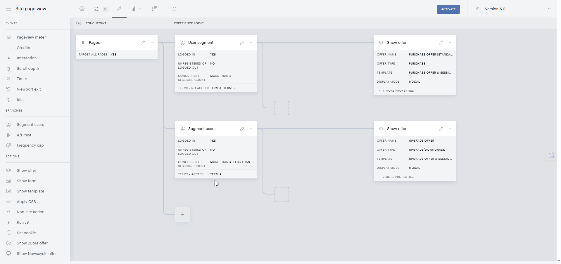Image resolution: width=561 pixels, height=264 pixels.
Task: Select the Frequency cap branch
Action: coord(30,145)
